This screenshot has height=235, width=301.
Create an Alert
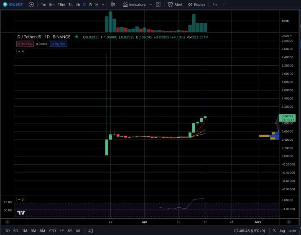175,5
